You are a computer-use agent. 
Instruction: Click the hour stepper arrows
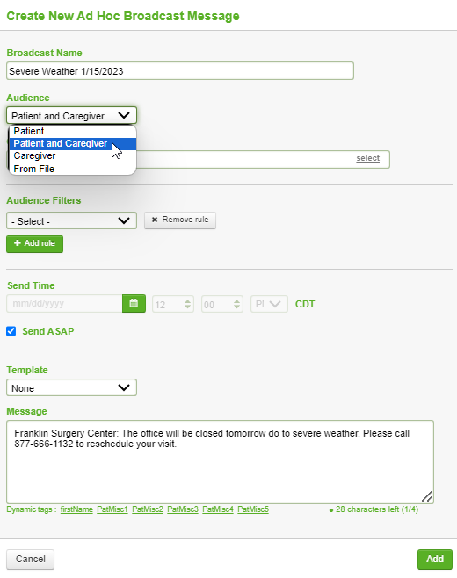click(187, 304)
